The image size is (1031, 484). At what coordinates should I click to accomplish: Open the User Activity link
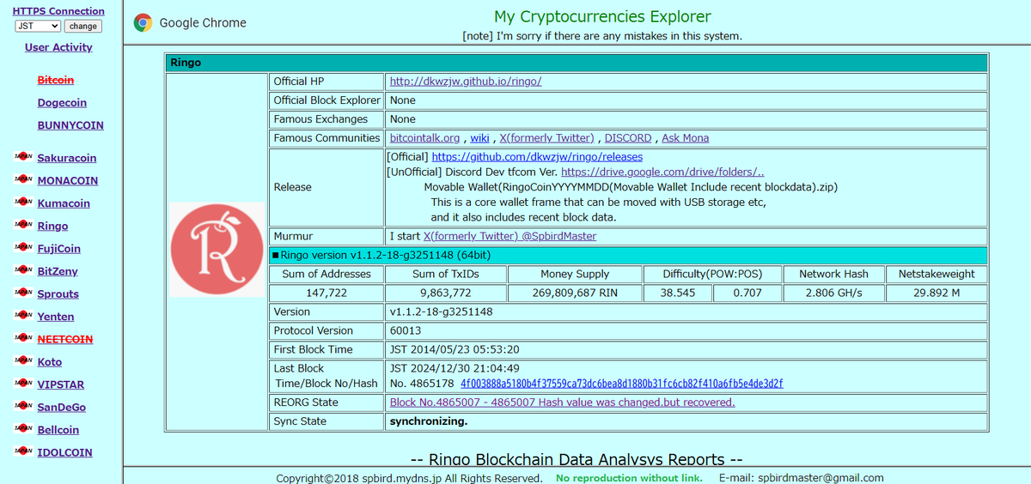(58, 47)
